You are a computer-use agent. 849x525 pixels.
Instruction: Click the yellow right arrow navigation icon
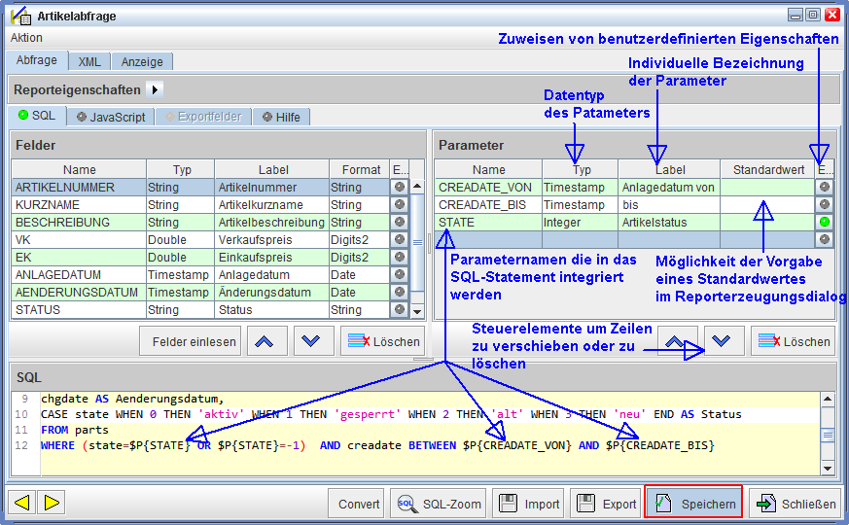click(x=51, y=503)
